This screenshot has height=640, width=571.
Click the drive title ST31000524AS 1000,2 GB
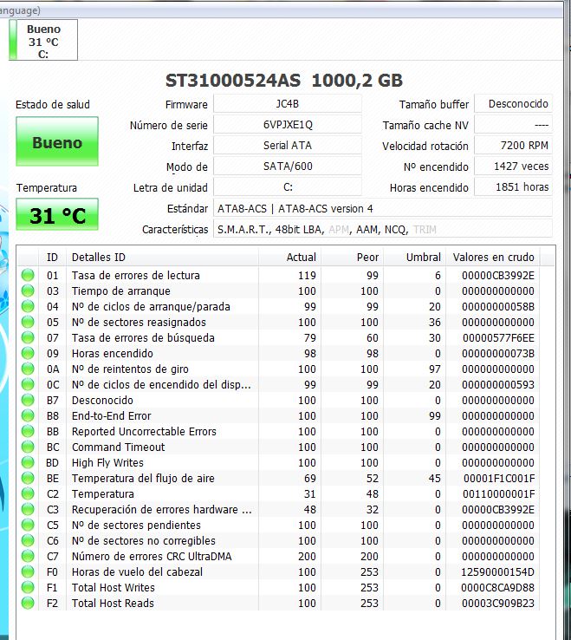coord(284,81)
